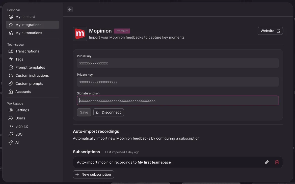Click the Last imported 1 day ago text
295x184 pixels.
(x=122, y=152)
